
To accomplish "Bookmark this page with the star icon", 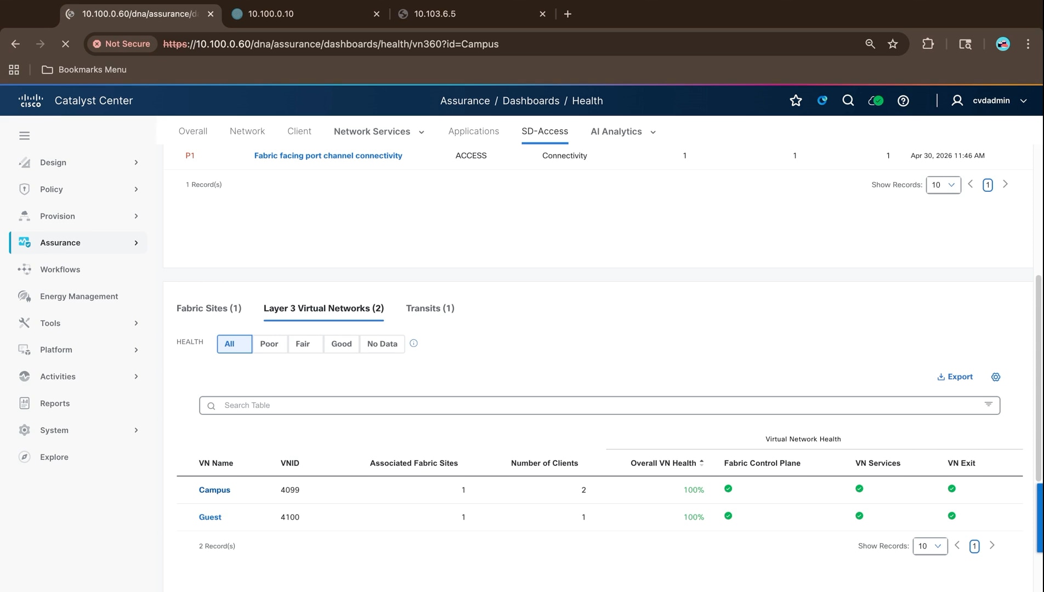I will [893, 44].
